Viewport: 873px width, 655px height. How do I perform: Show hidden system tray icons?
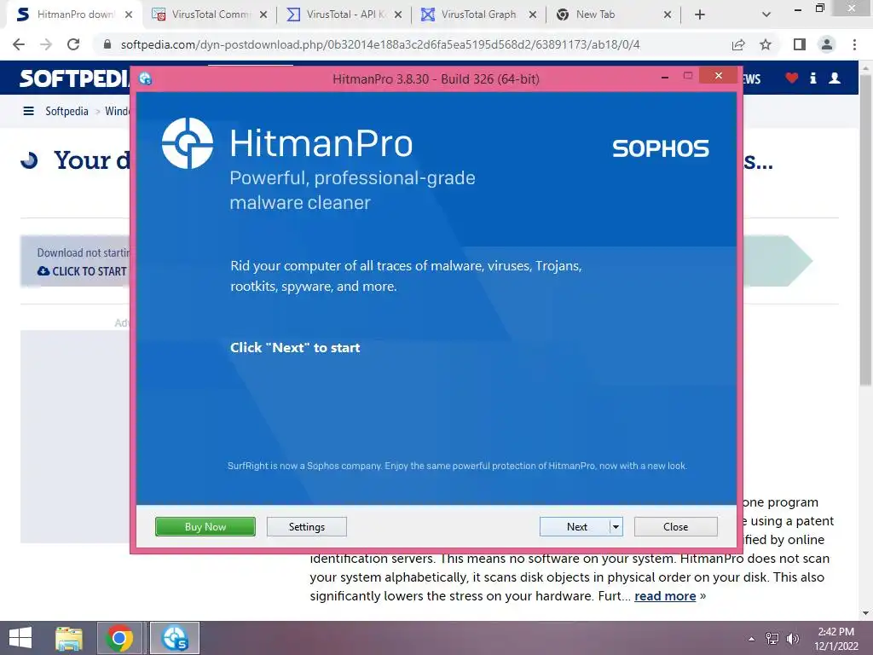pyautogui.click(x=751, y=639)
